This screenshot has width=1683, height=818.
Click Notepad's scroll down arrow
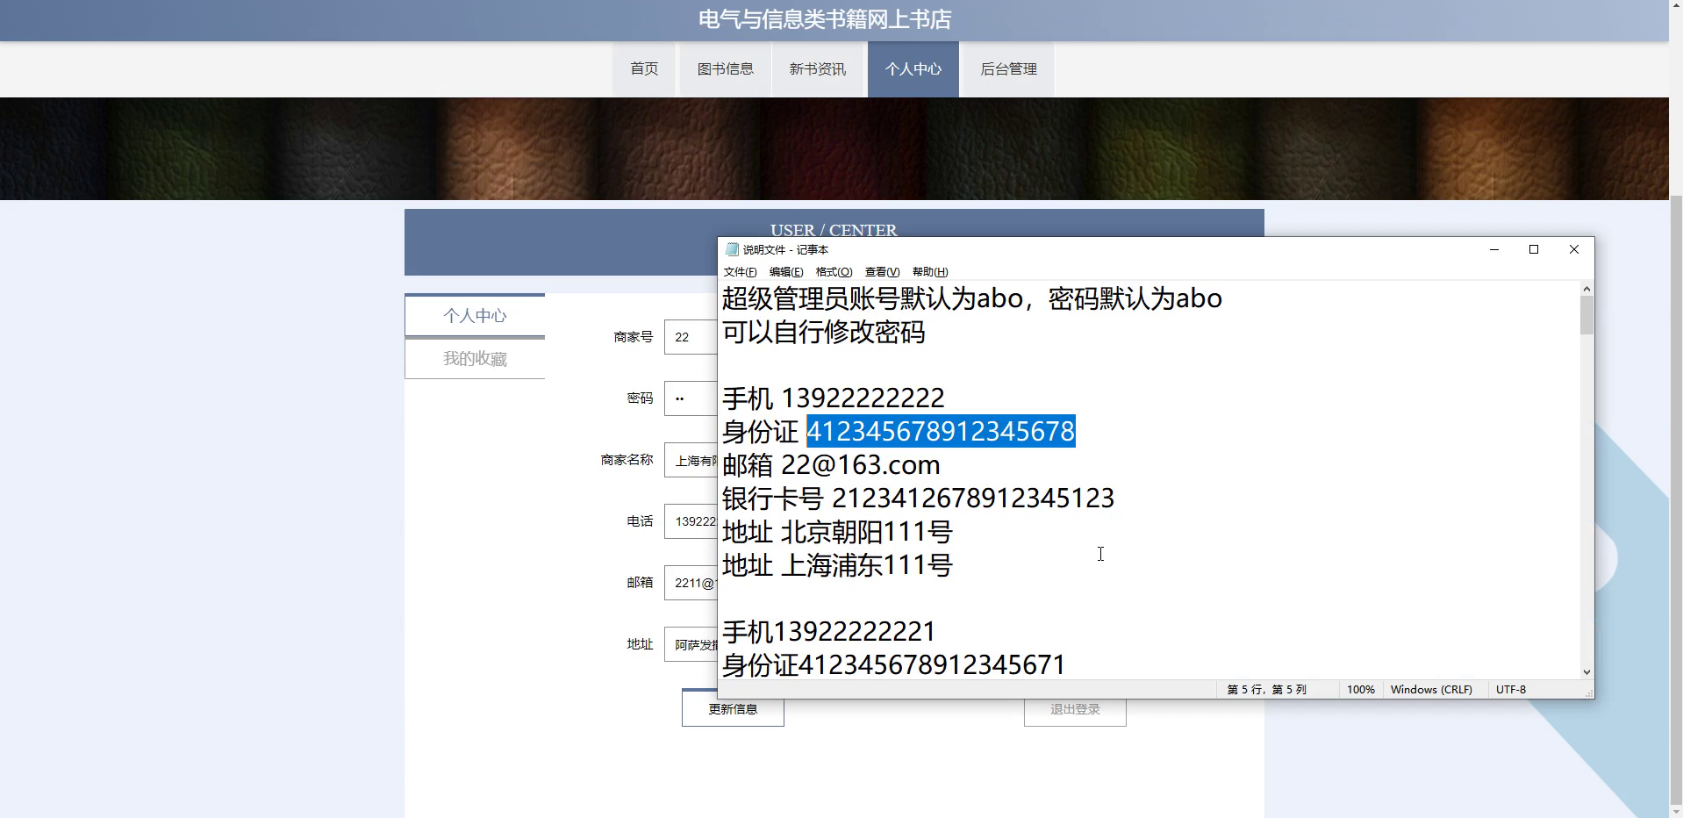tap(1586, 672)
